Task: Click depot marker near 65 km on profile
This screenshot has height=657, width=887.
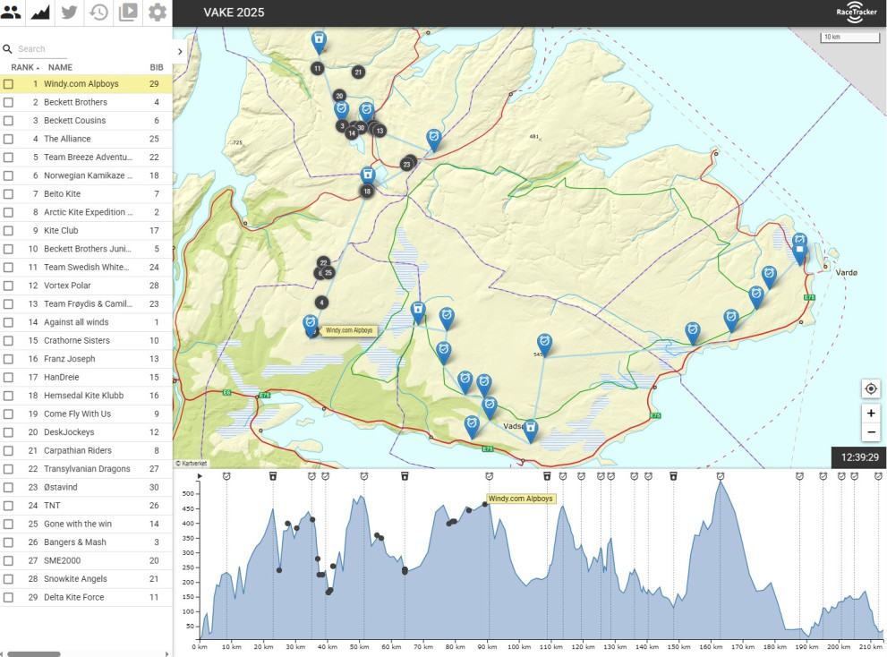Action: (x=405, y=476)
